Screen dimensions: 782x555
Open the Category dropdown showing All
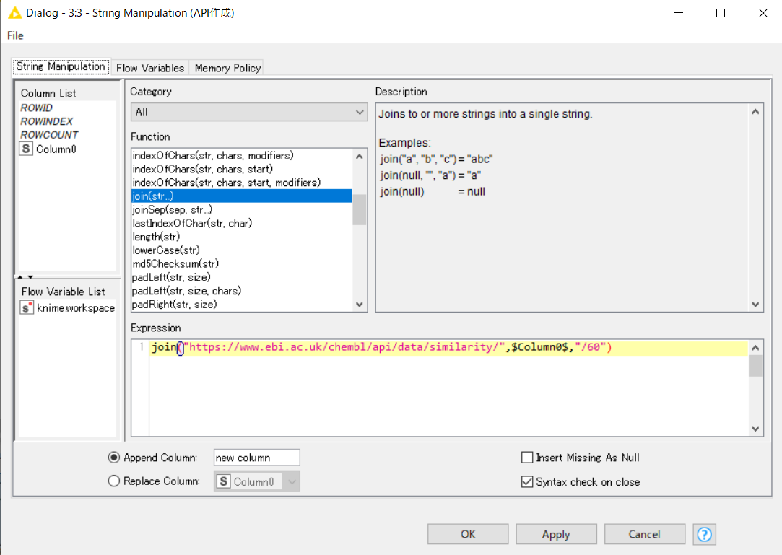[x=359, y=112]
